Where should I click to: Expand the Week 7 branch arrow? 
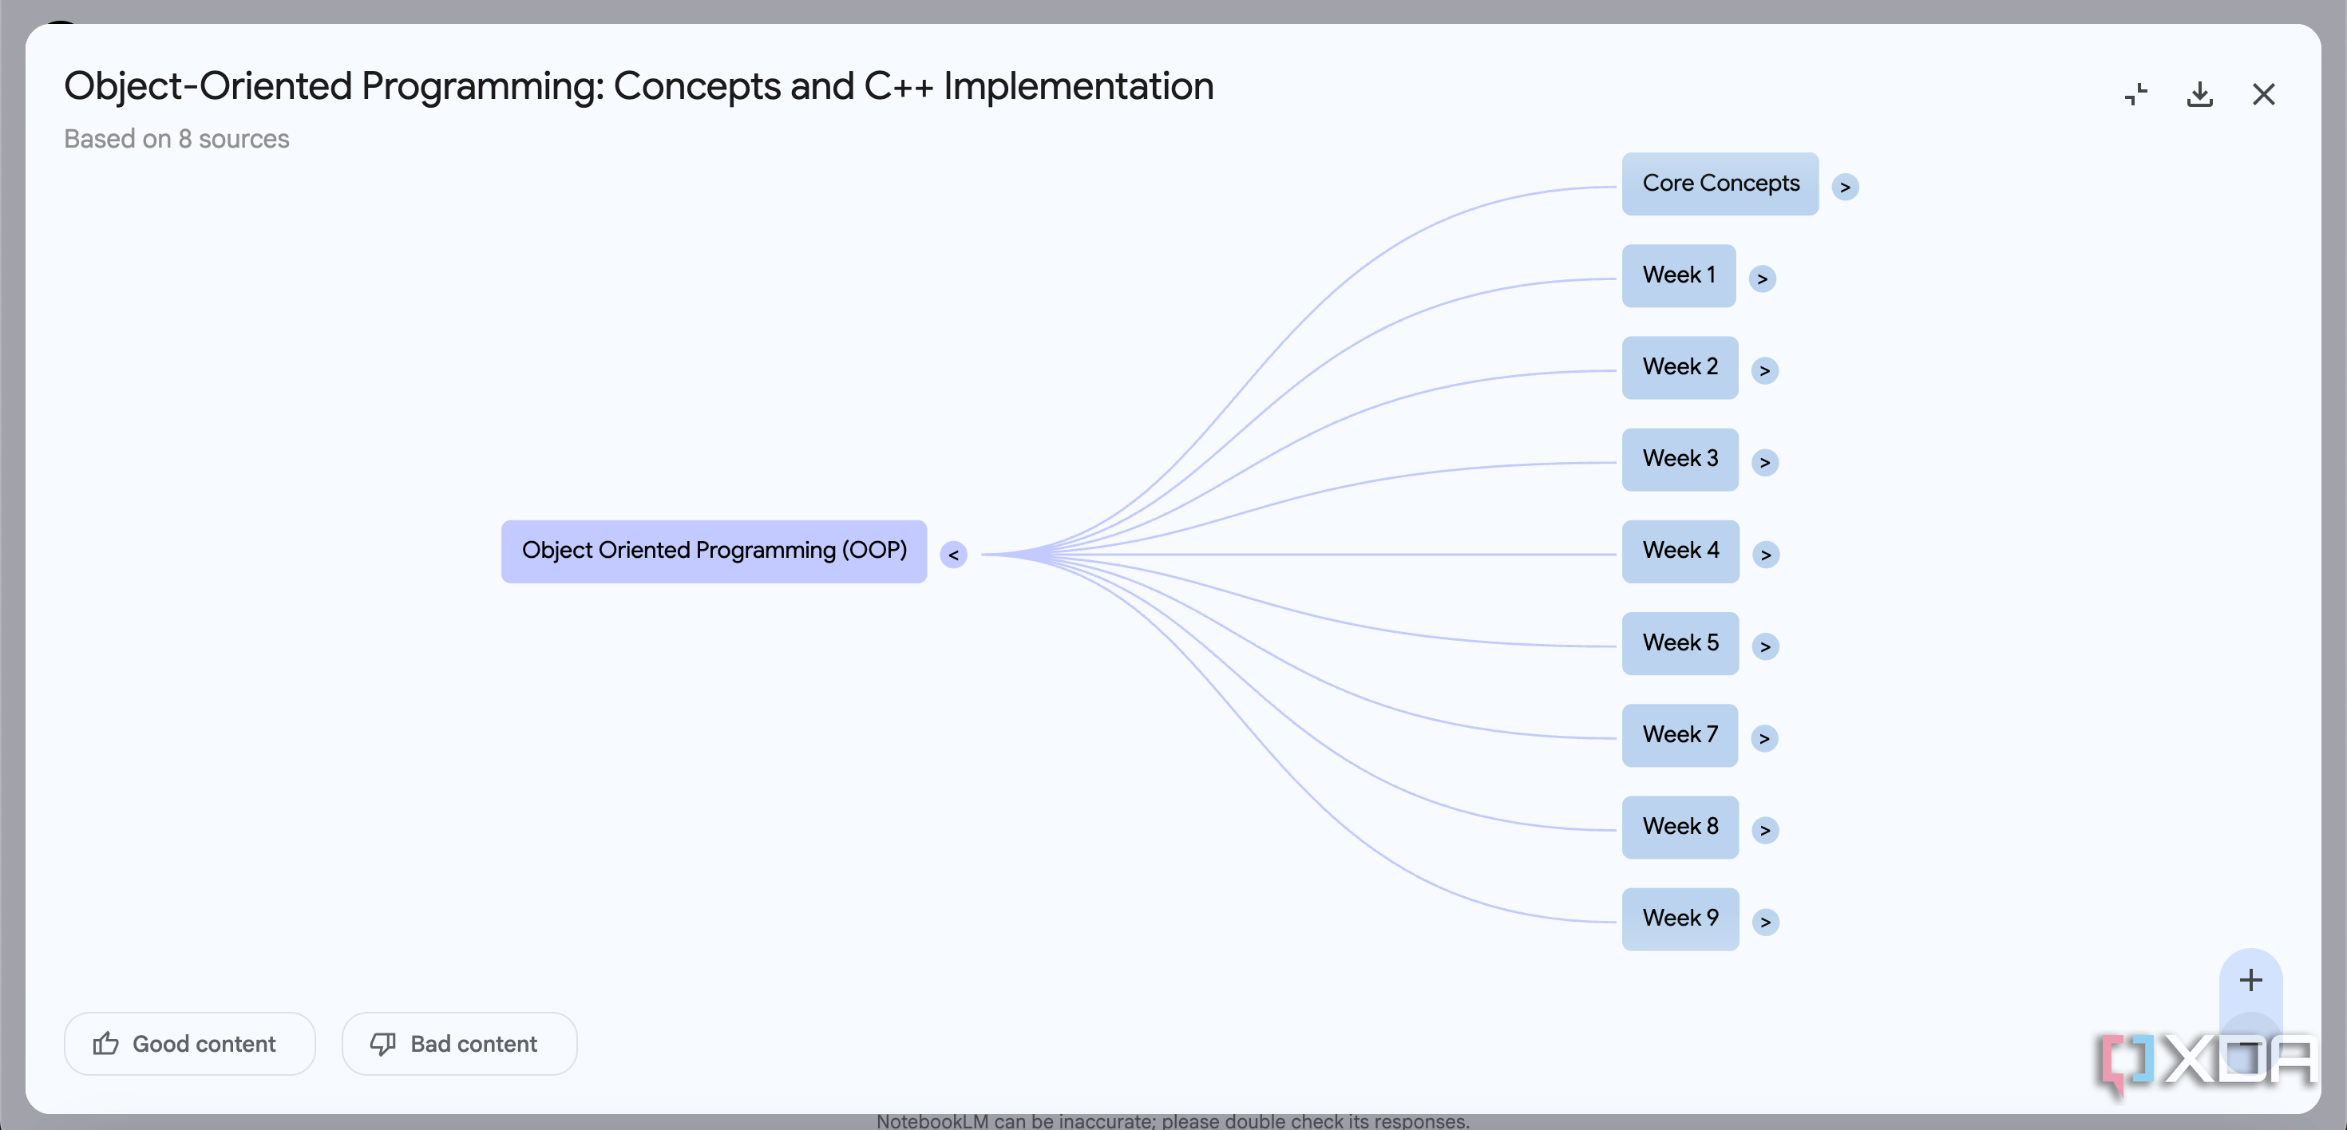[x=1764, y=738]
